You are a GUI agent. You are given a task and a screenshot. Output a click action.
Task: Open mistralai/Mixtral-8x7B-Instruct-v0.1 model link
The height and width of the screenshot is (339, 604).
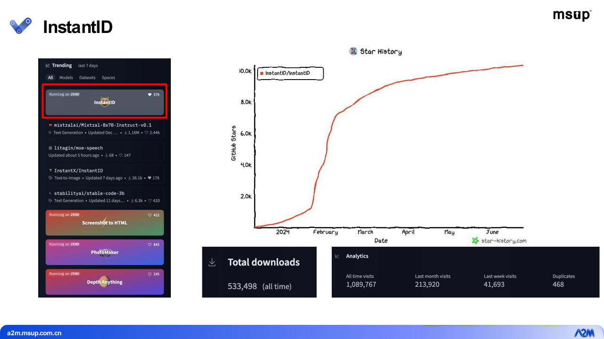coord(102,125)
